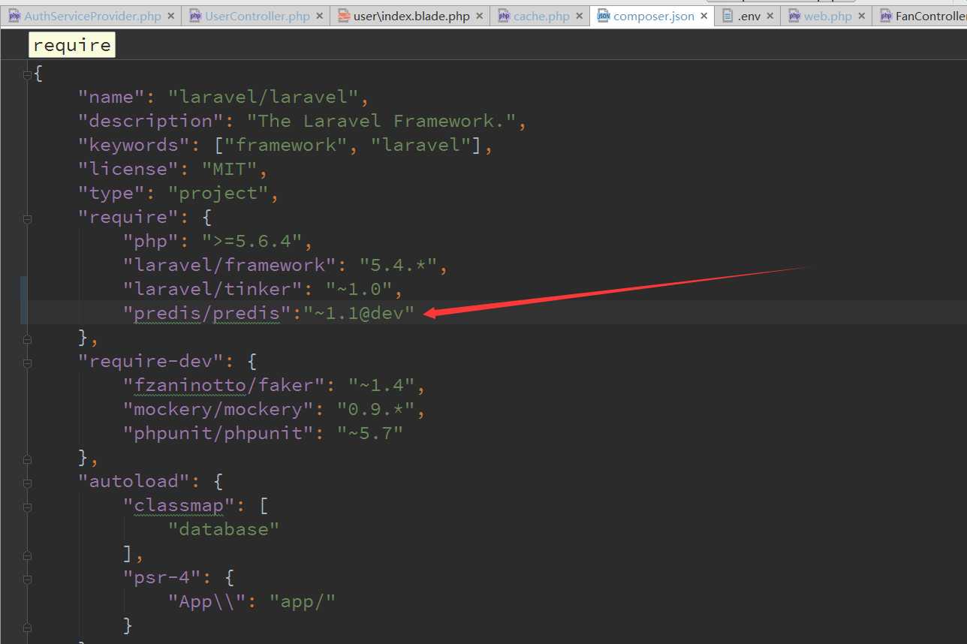Close the .env tab

click(x=770, y=17)
